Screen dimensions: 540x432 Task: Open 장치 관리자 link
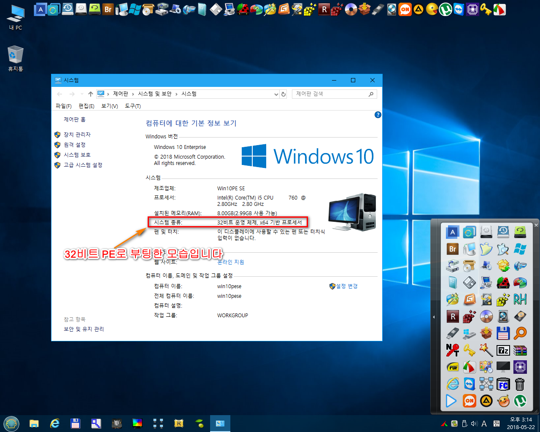(x=77, y=135)
